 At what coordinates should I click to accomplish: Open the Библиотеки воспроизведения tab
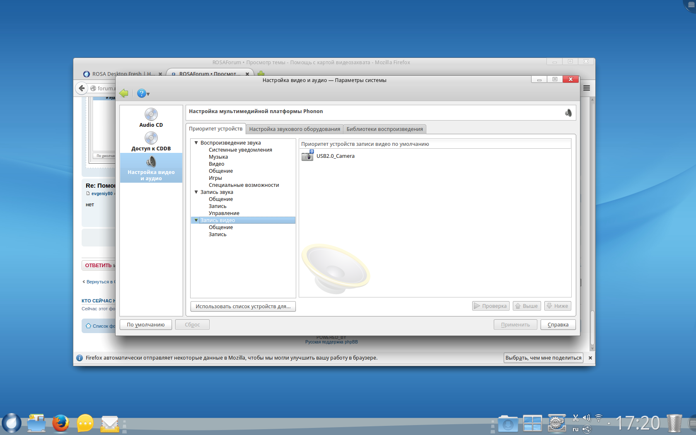[385, 129]
